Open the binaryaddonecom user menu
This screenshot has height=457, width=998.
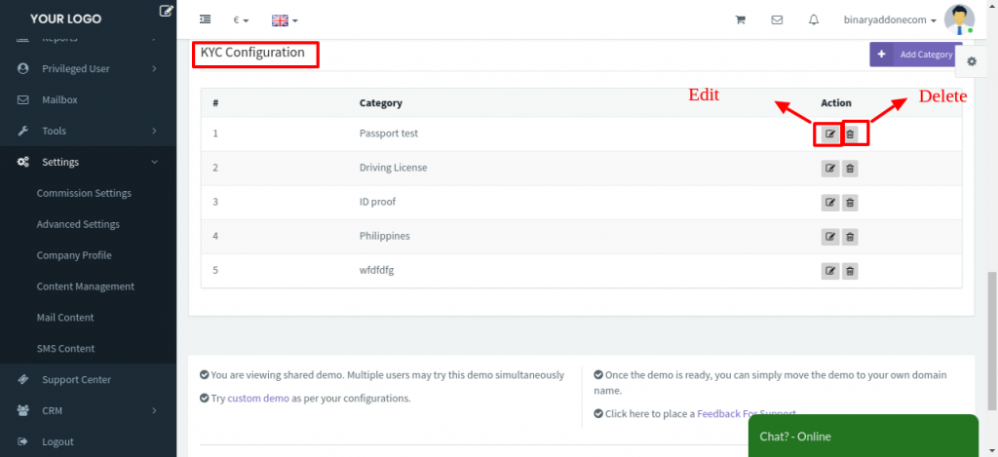pyautogui.click(x=890, y=20)
